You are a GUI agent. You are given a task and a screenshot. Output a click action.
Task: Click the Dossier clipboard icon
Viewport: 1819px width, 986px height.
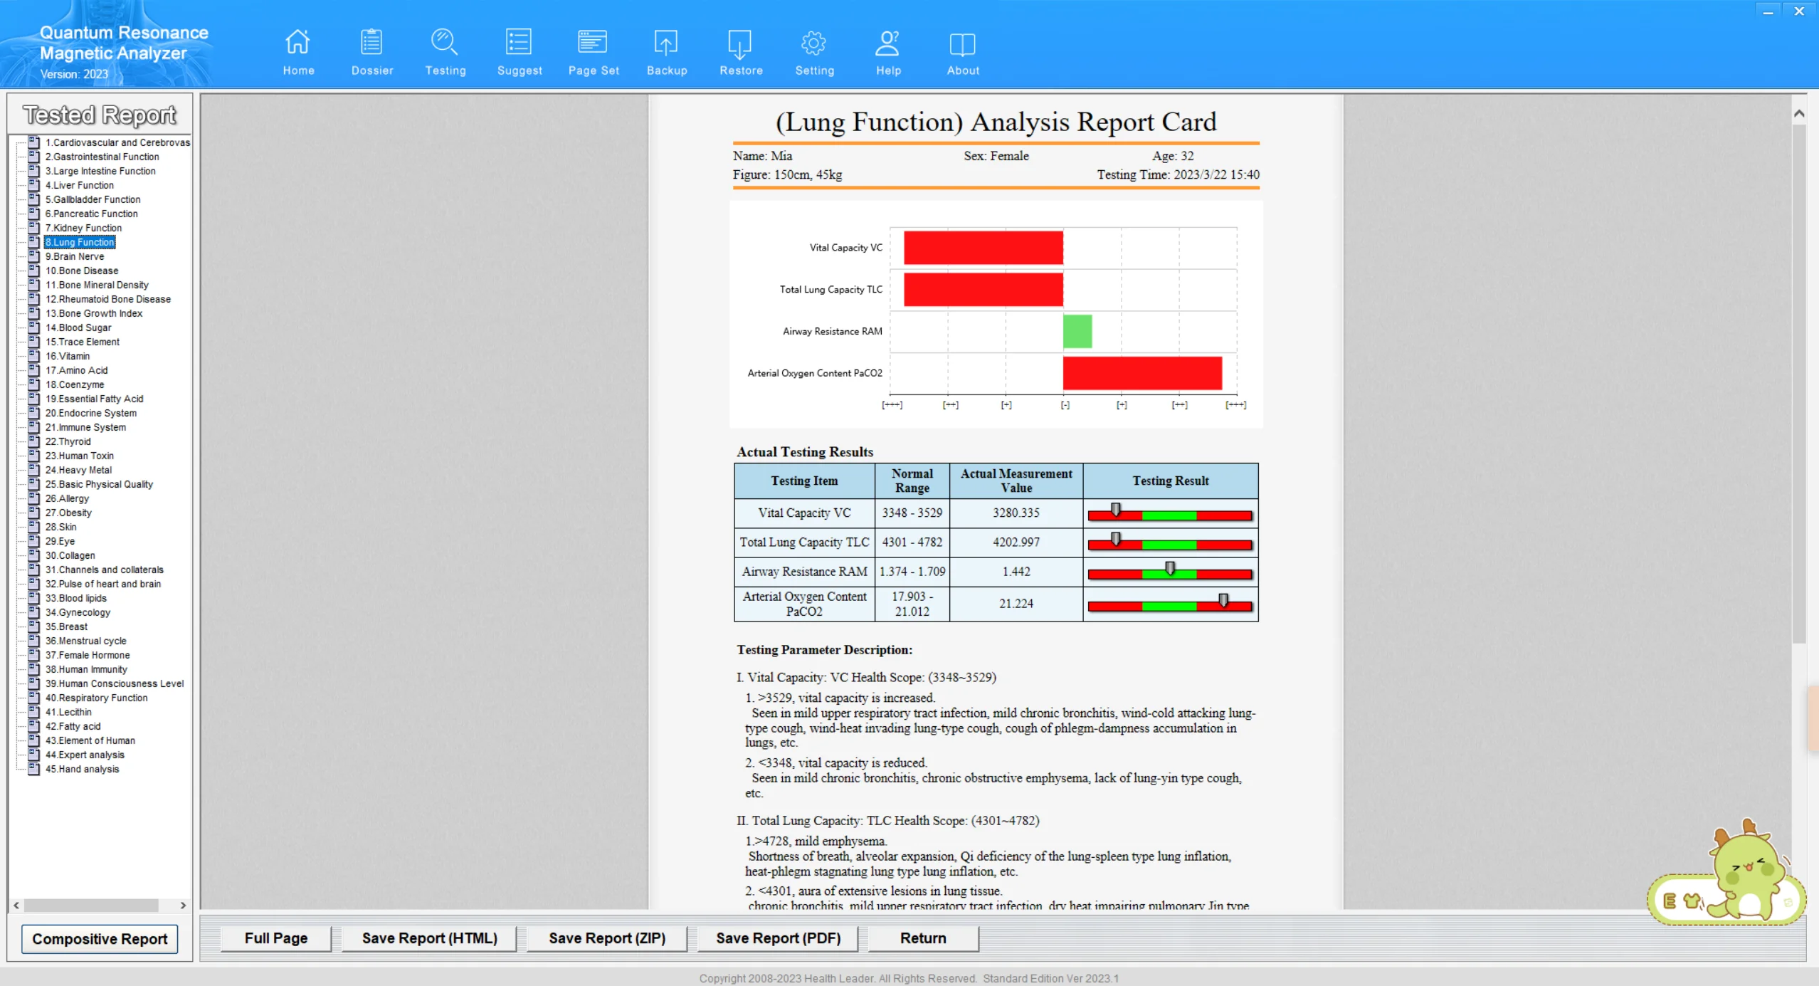[371, 43]
